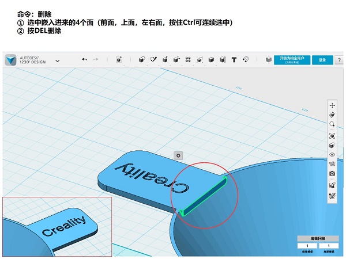Select the Transform tool with plus sign
Viewport: 346px width, 259px height.
tap(119, 59)
